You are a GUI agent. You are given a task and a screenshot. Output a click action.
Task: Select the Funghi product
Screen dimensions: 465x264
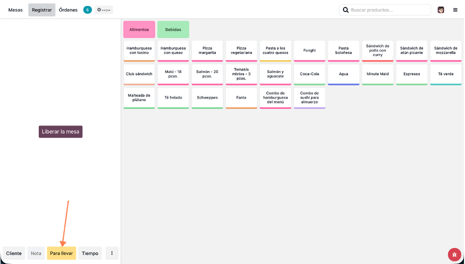(x=309, y=51)
